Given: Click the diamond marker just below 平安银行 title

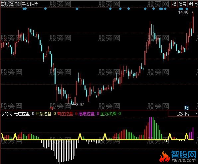Looking at the screenshot, I should [25, 9].
